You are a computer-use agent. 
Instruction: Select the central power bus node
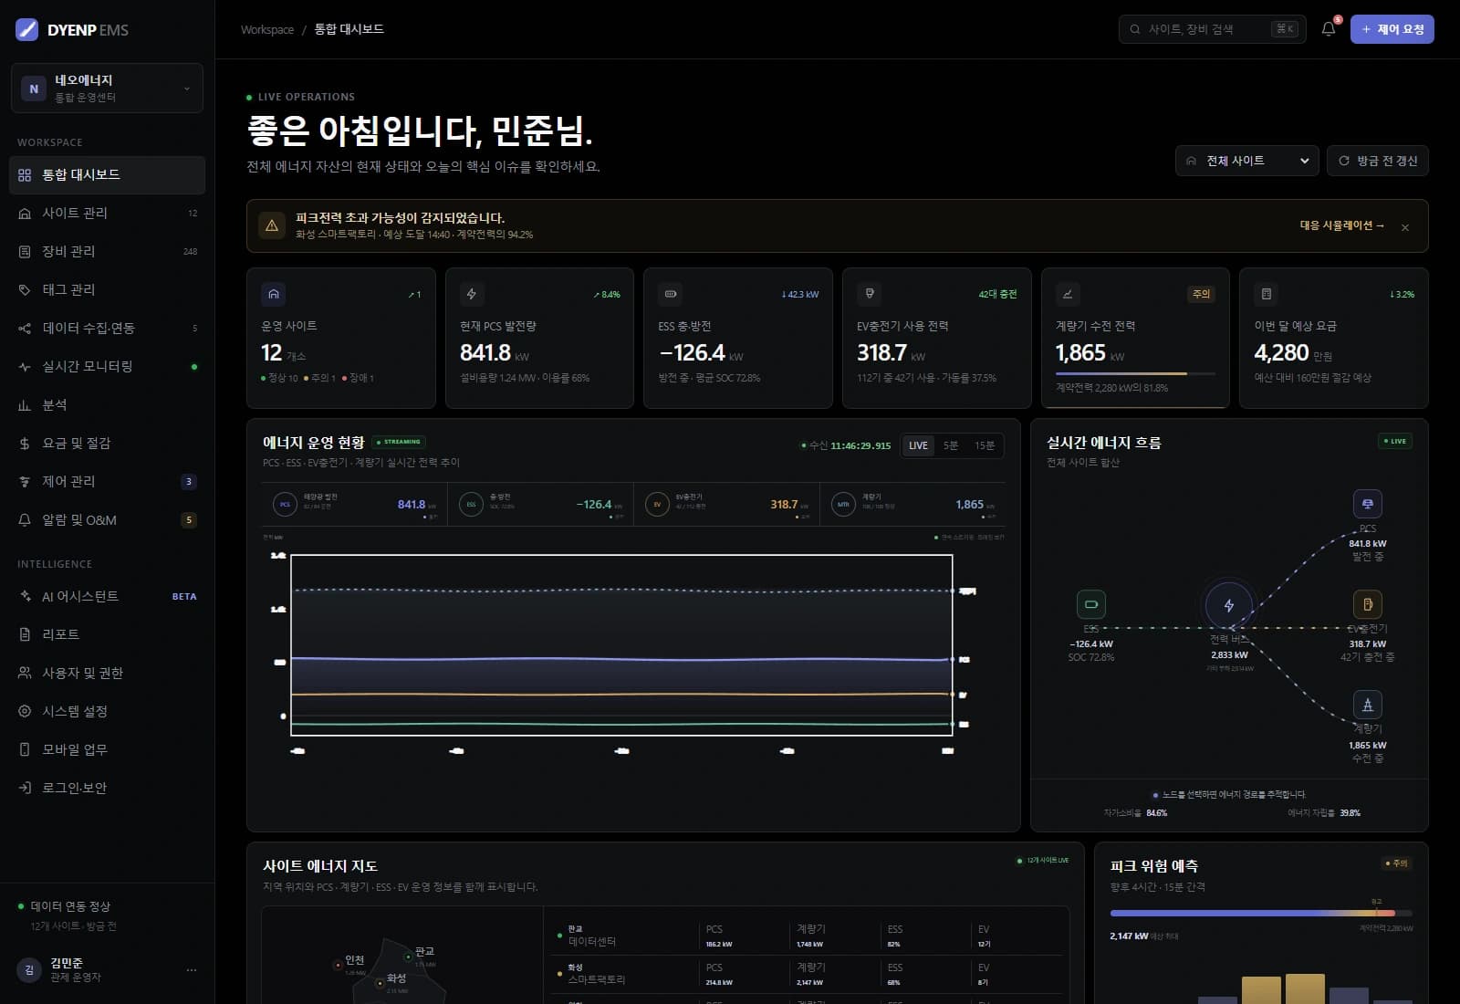point(1229,604)
